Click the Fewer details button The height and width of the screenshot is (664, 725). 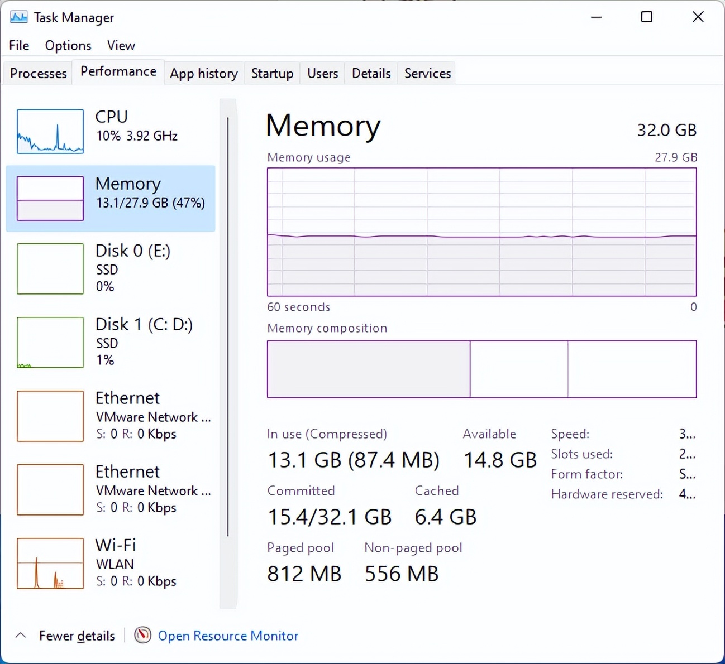click(77, 636)
